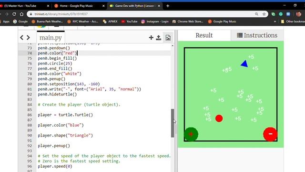
Task: Expand the bookmarks overflow chevron
Action: pyautogui.click(x=275, y=21)
